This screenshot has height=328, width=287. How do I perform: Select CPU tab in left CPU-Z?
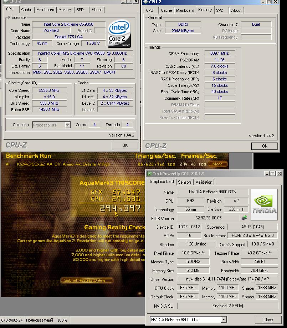click(10, 9)
